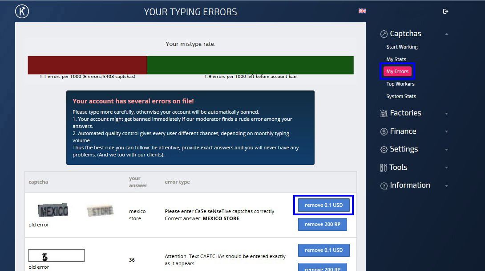Expand the Settings menu arrow

[446, 149]
